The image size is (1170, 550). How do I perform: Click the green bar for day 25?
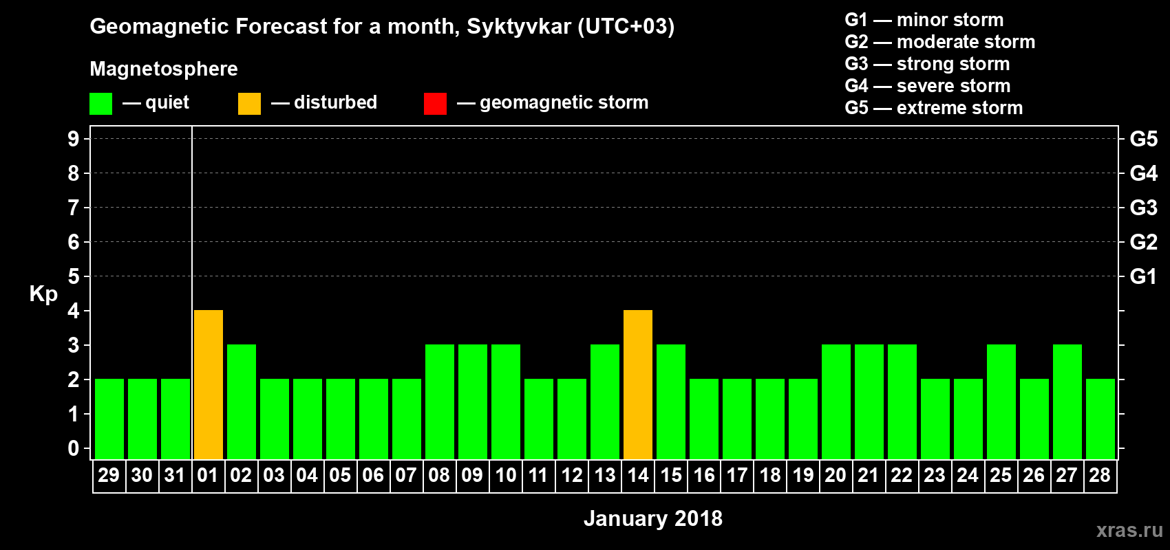(x=1001, y=401)
